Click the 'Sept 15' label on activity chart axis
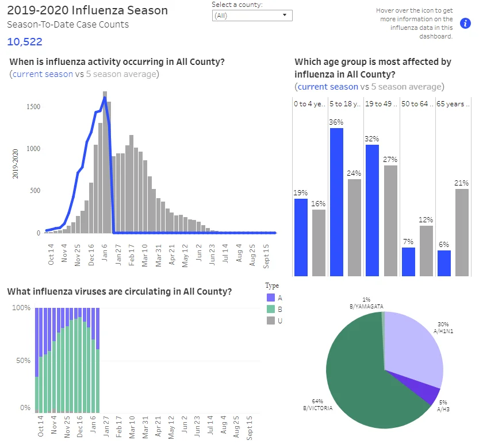This screenshot has width=483, height=448. pyautogui.click(x=266, y=256)
